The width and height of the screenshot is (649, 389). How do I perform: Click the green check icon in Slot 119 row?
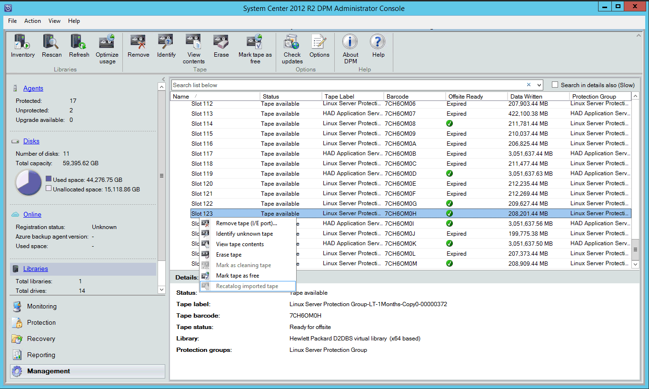click(449, 173)
